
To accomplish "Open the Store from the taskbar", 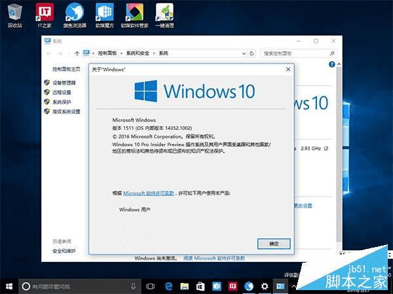I will 200,286.
